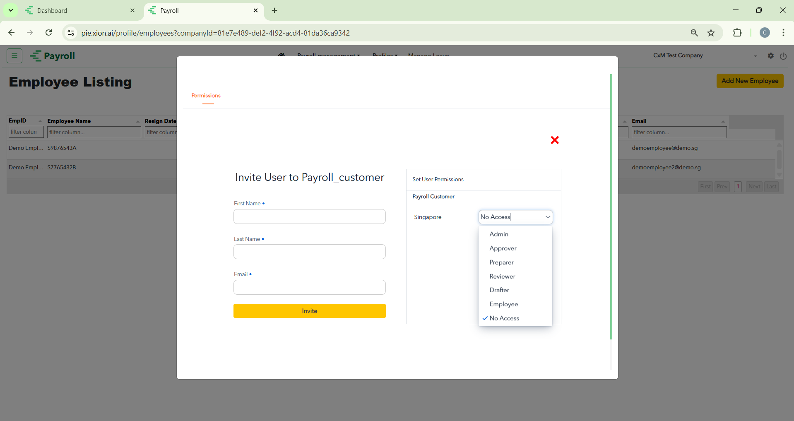The image size is (794, 421).
Task: Click the browser zoom magnifier icon
Action: [x=694, y=33]
